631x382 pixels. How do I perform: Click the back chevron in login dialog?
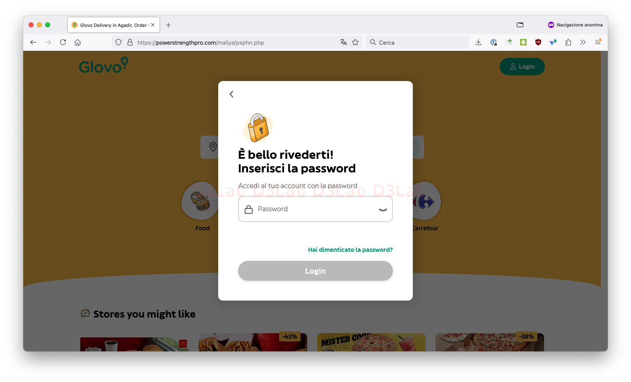[x=231, y=94]
